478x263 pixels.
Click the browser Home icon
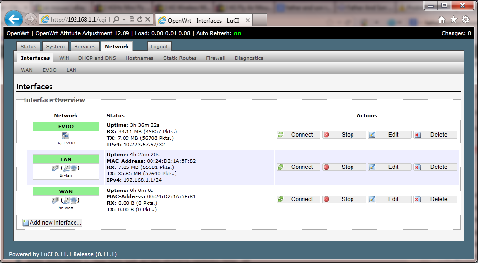442,20
